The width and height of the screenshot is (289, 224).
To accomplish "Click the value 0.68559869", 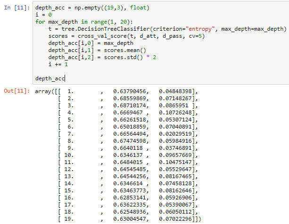I will [130, 98].
